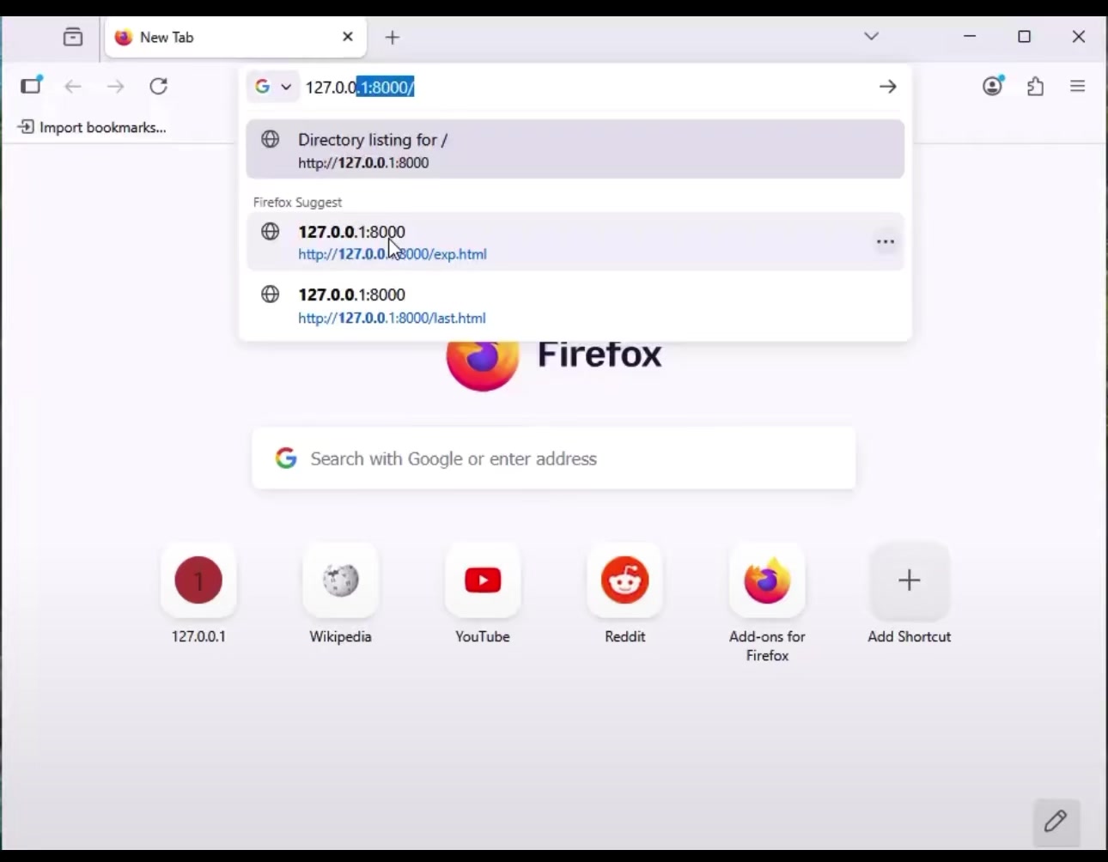Screen dimensions: 1108x862
Task: Expand the list all tabs chevron
Action: click(x=871, y=36)
